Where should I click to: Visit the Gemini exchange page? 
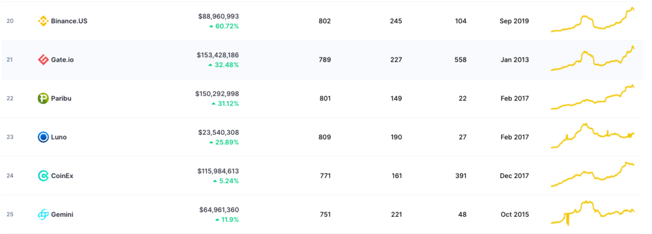[62, 215]
